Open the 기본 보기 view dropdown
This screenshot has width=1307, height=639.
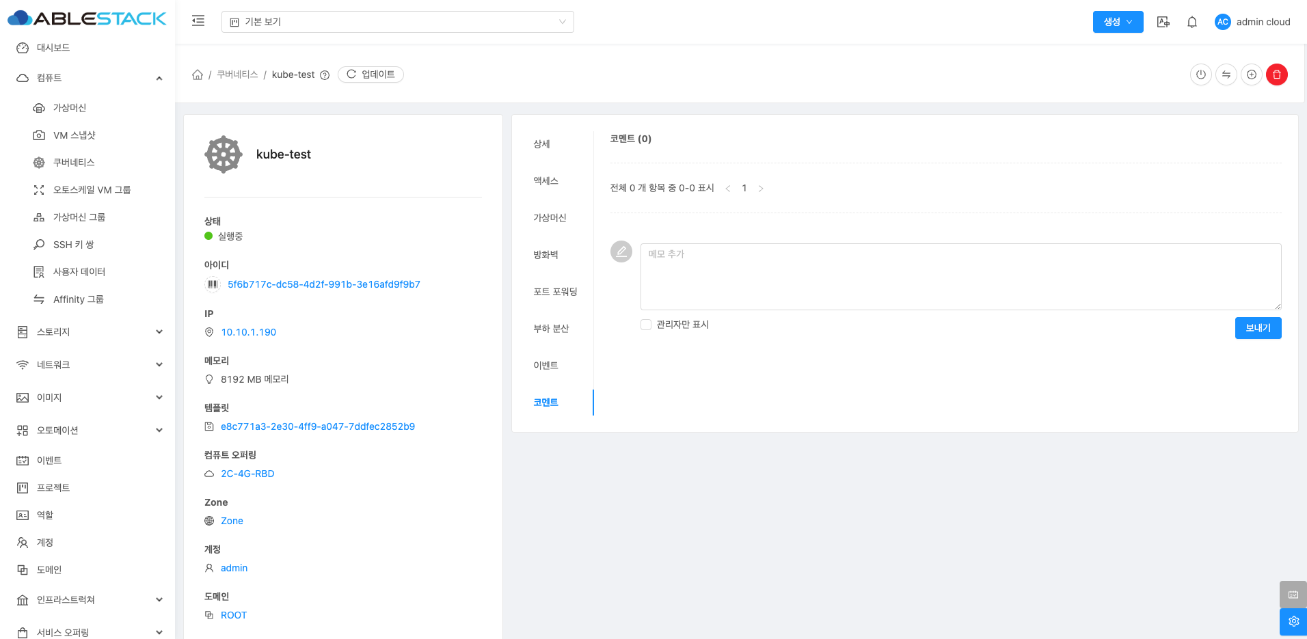397,22
